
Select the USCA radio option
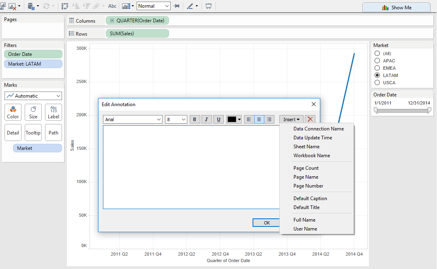[x=377, y=83]
